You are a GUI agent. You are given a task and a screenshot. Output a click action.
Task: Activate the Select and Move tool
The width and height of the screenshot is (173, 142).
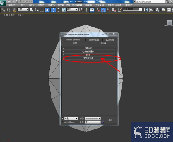tap(53, 10)
